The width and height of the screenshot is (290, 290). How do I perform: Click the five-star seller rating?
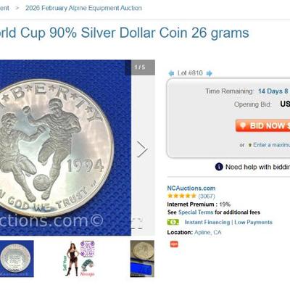(182, 196)
